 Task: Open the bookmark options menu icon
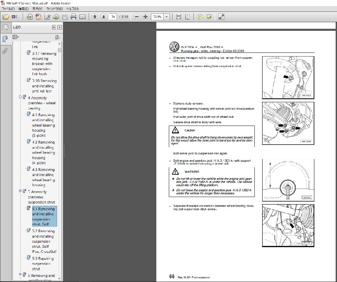(16, 37)
